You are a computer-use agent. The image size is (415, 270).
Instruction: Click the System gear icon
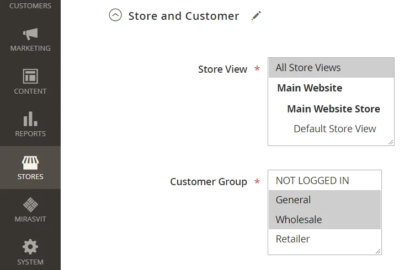pyautogui.click(x=30, y=246)
